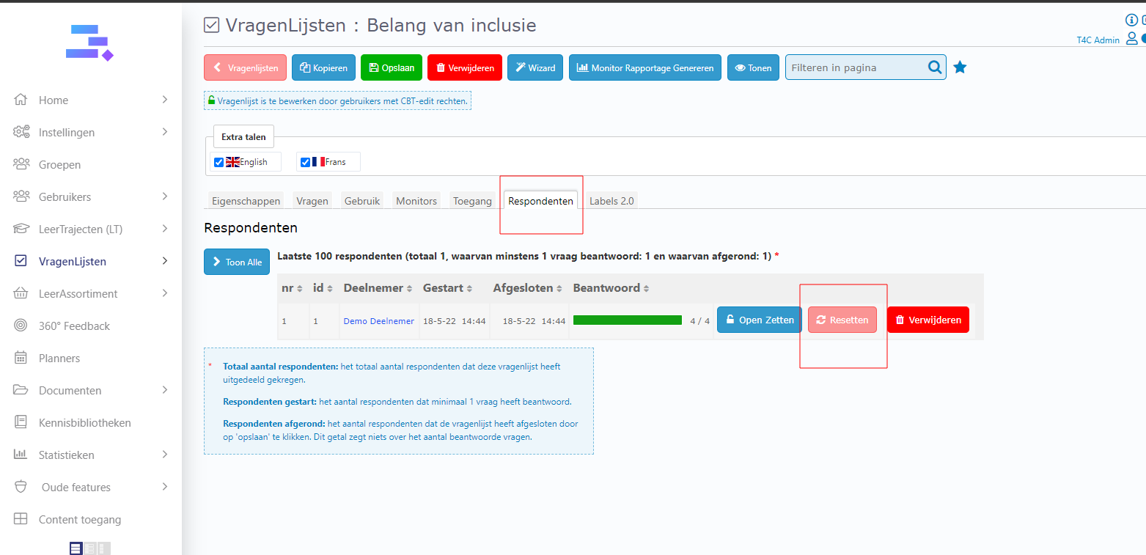Open the Labels 2.0 tab
The image size is (1146, 555).
pyautogui.click(x=611, y=201)
